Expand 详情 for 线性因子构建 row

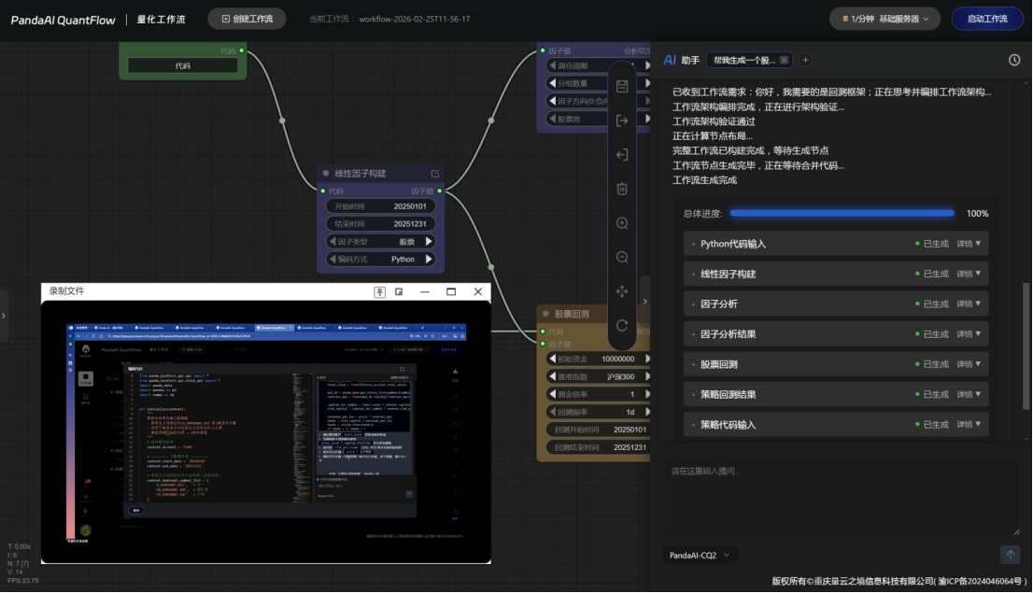969,275
